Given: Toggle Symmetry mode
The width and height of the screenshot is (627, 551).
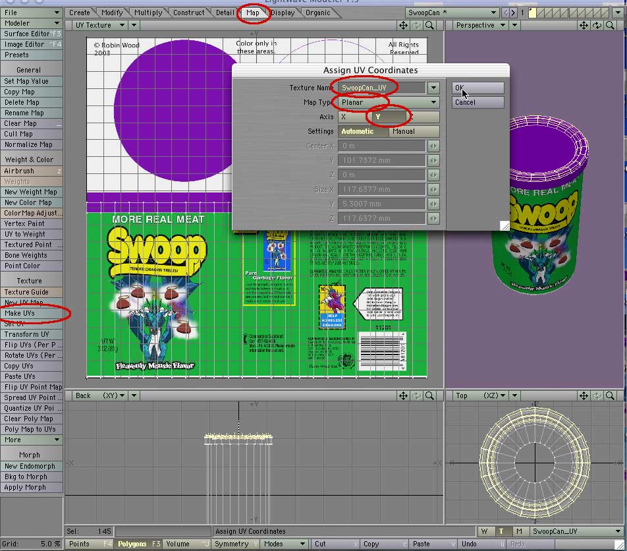Looking at the screenshot, I should coord(236,544).
